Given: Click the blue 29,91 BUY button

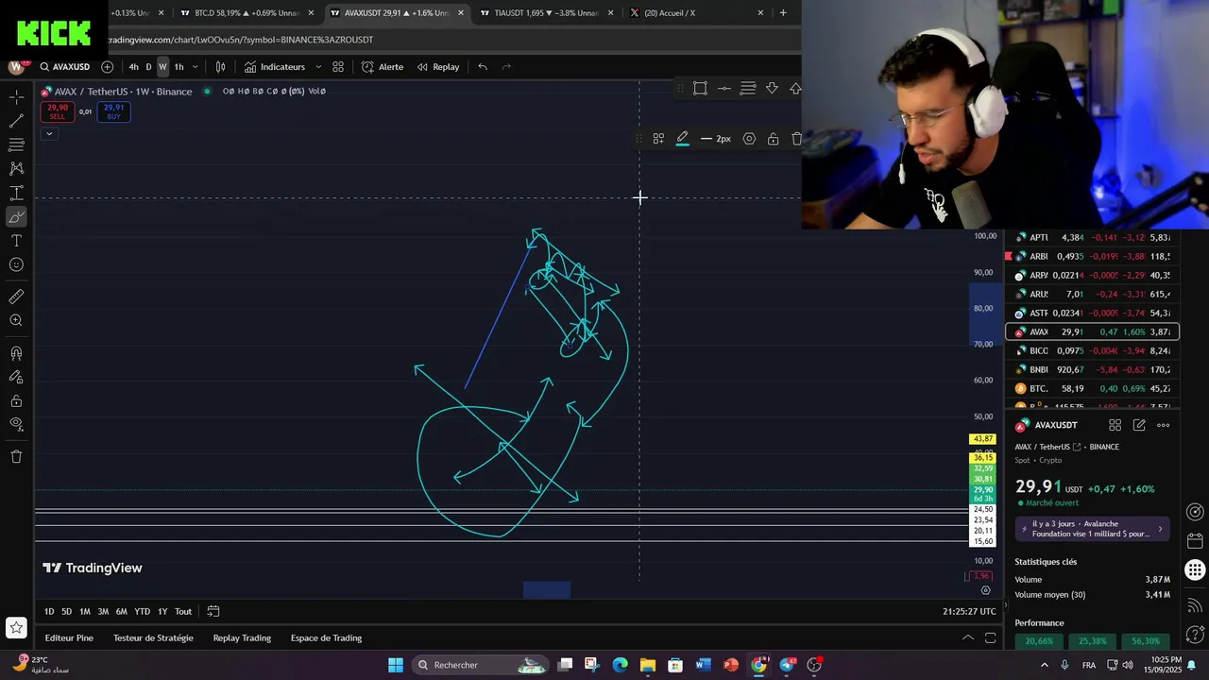Looking at the screenshot, I should coord(113,111).
